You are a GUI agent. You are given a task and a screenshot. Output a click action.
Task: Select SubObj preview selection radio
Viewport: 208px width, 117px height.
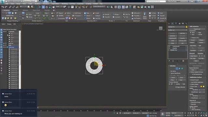coord(175,84)
